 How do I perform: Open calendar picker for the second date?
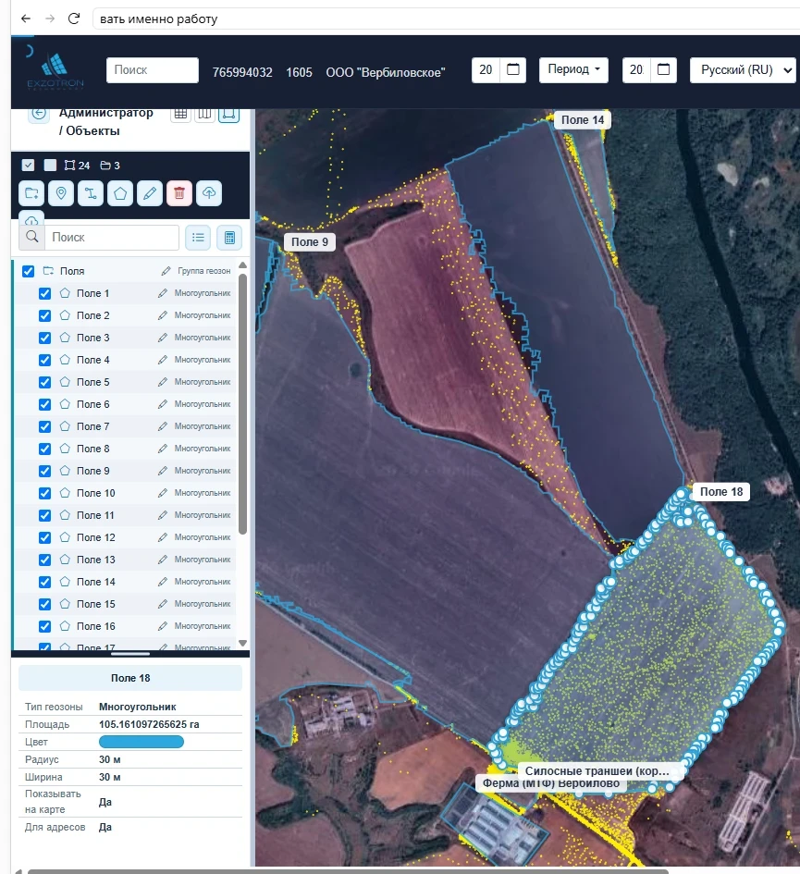point(663,69)
